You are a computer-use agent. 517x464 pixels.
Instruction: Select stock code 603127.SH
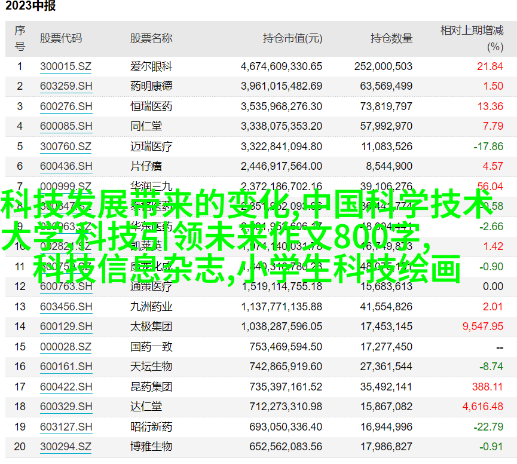[66, 427]
